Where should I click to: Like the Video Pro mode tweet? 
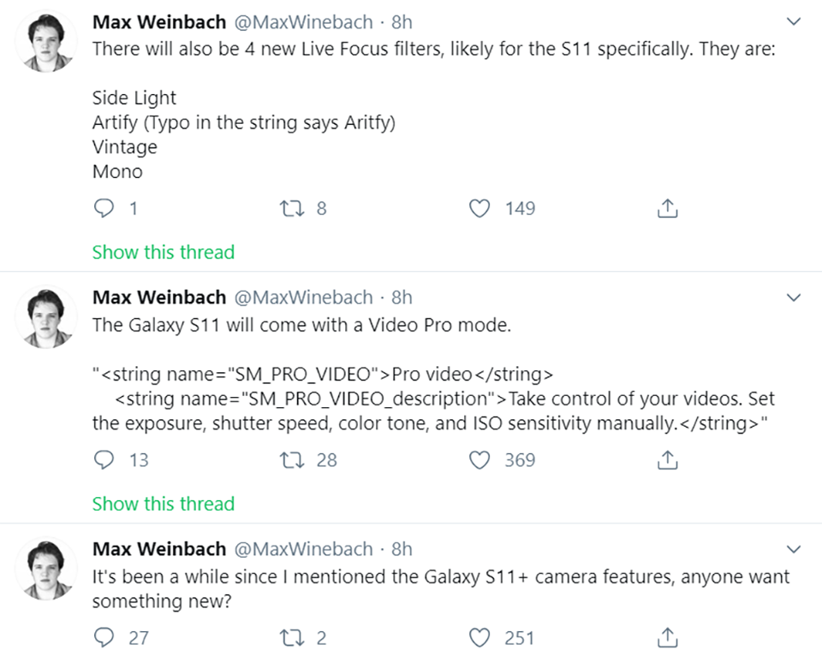click(x=479, y=460)
